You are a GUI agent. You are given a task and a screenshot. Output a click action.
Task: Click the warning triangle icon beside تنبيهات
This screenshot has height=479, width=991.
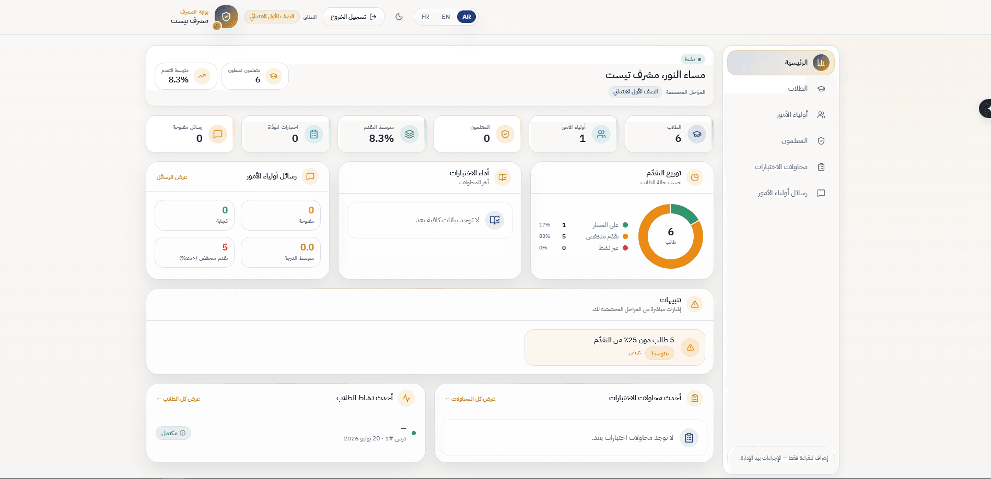695,304
